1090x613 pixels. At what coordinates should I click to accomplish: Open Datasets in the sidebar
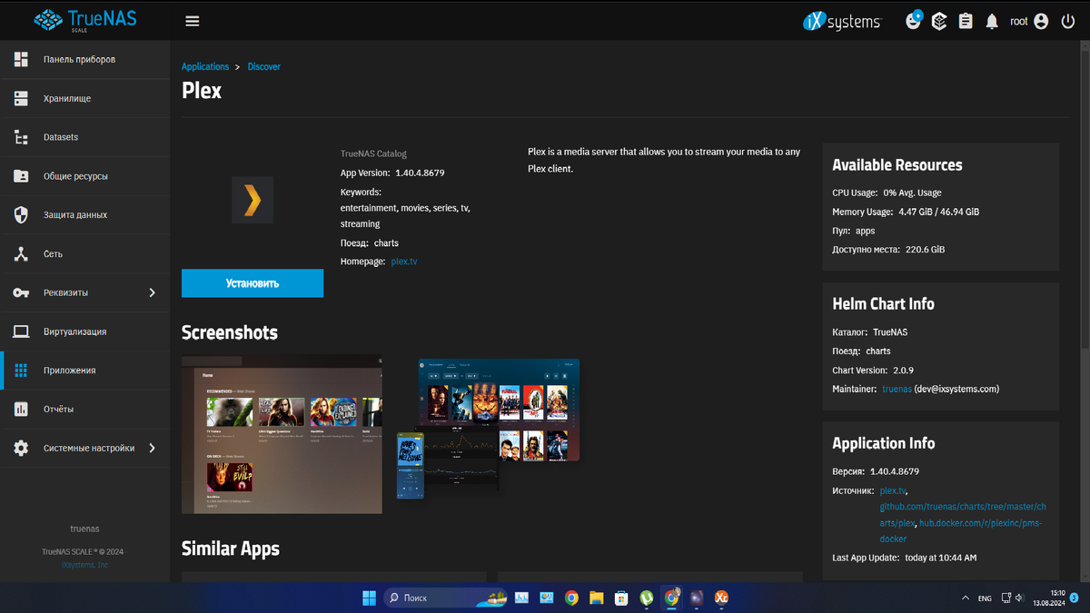point(84,137)
